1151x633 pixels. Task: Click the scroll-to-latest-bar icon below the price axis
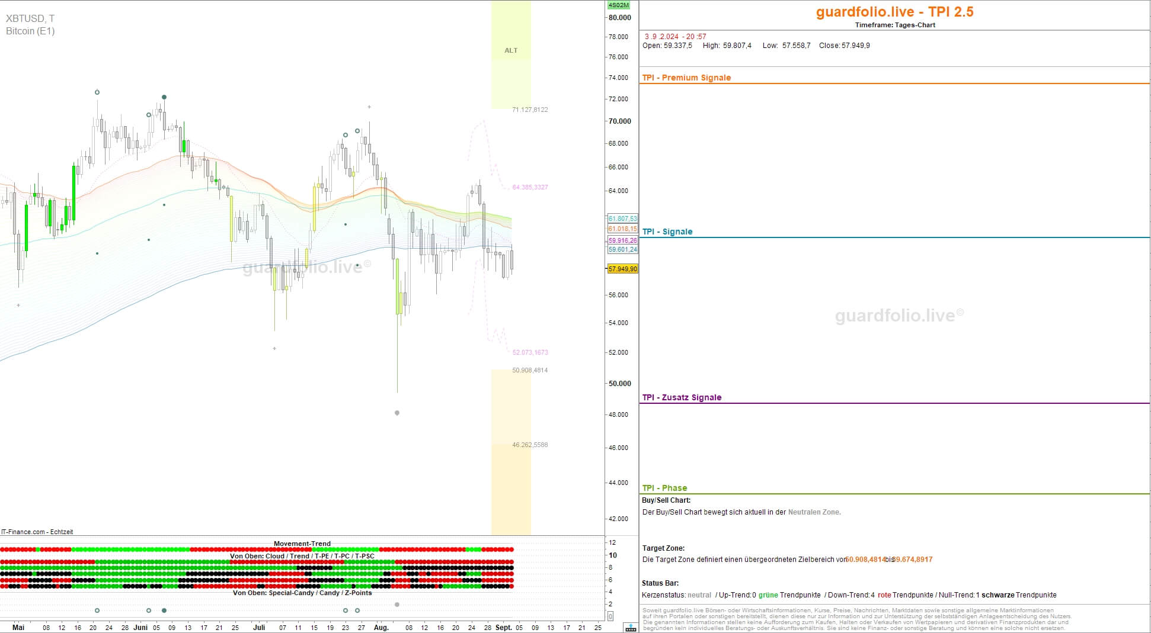[631, 628]
